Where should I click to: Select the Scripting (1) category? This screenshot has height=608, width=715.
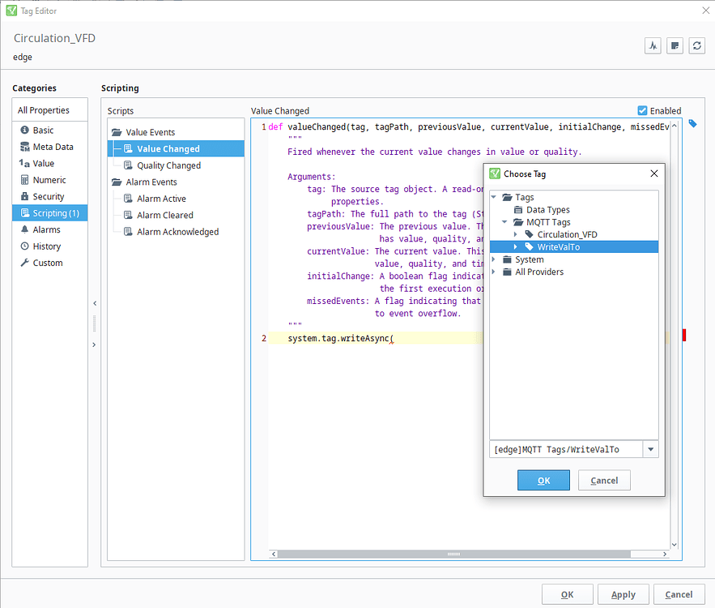pyautogui.click(x=49, y=213)
